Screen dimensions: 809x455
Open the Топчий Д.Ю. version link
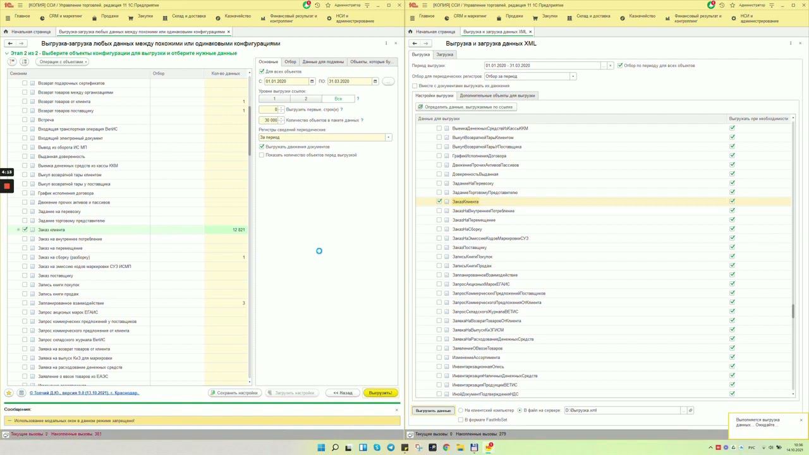coord(83,393)
